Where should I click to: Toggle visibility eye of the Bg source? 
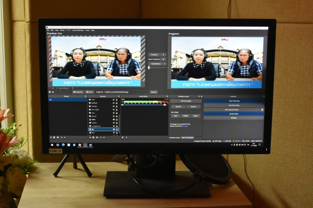tap(113, 129)
